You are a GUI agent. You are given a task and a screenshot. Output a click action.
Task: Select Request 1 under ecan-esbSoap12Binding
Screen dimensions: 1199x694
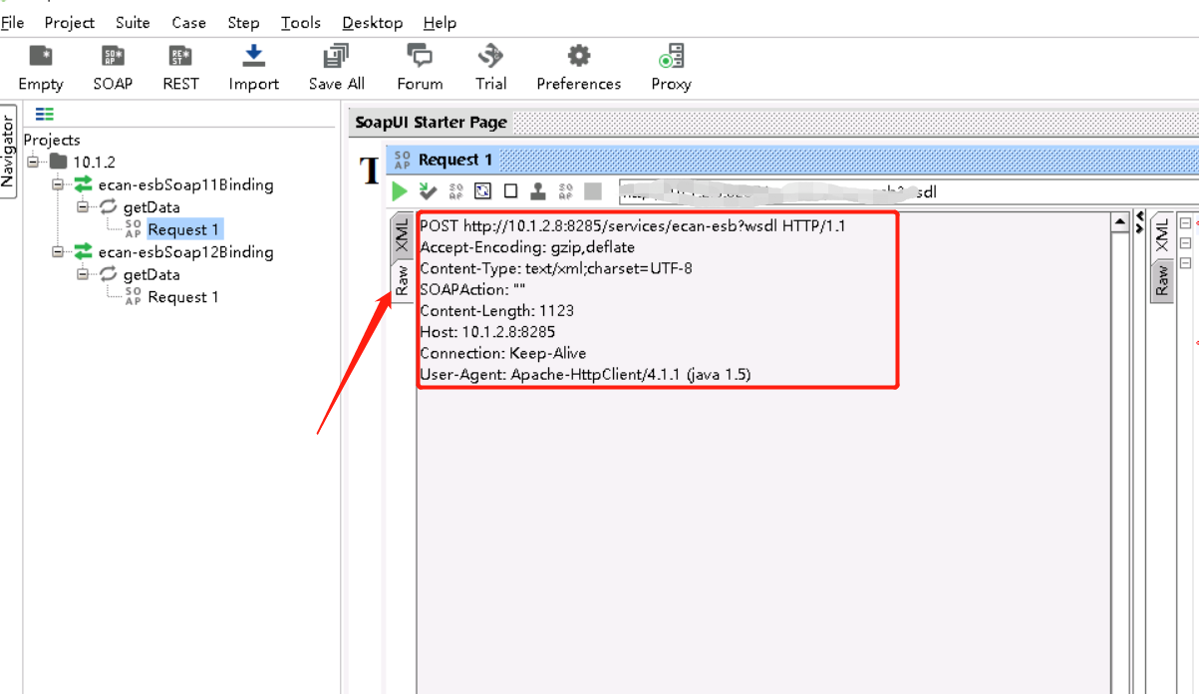point(183,297)
